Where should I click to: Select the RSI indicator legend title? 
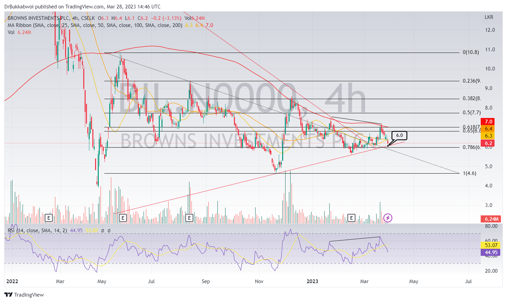tap(37, 231)
